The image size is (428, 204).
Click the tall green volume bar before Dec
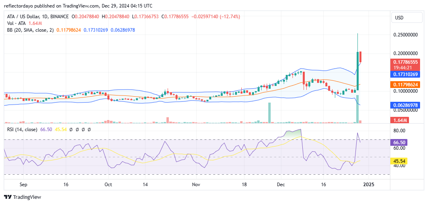pos(269,113)
